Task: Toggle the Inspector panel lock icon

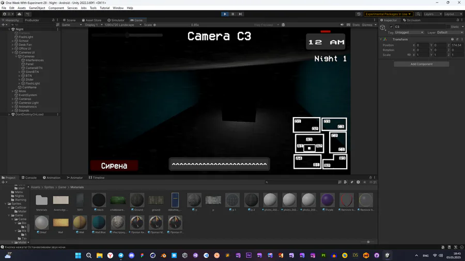Action: 458,20
